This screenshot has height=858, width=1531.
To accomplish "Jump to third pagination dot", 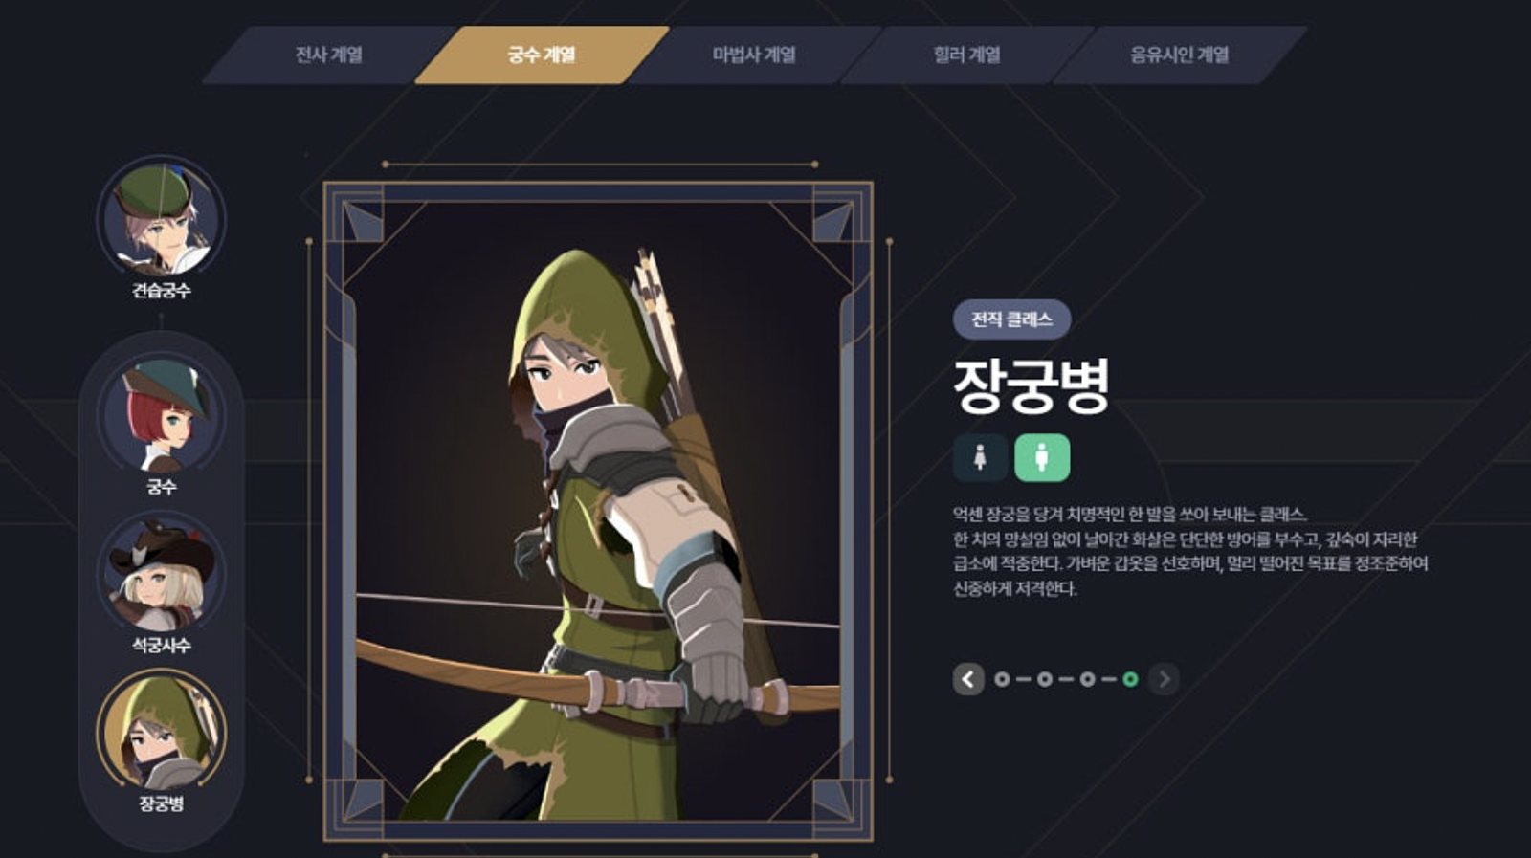I will tap(1088, 679).
